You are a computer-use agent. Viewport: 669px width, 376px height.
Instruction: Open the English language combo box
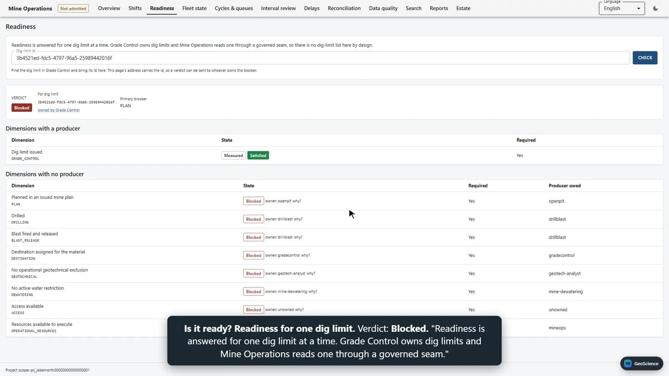622,8
